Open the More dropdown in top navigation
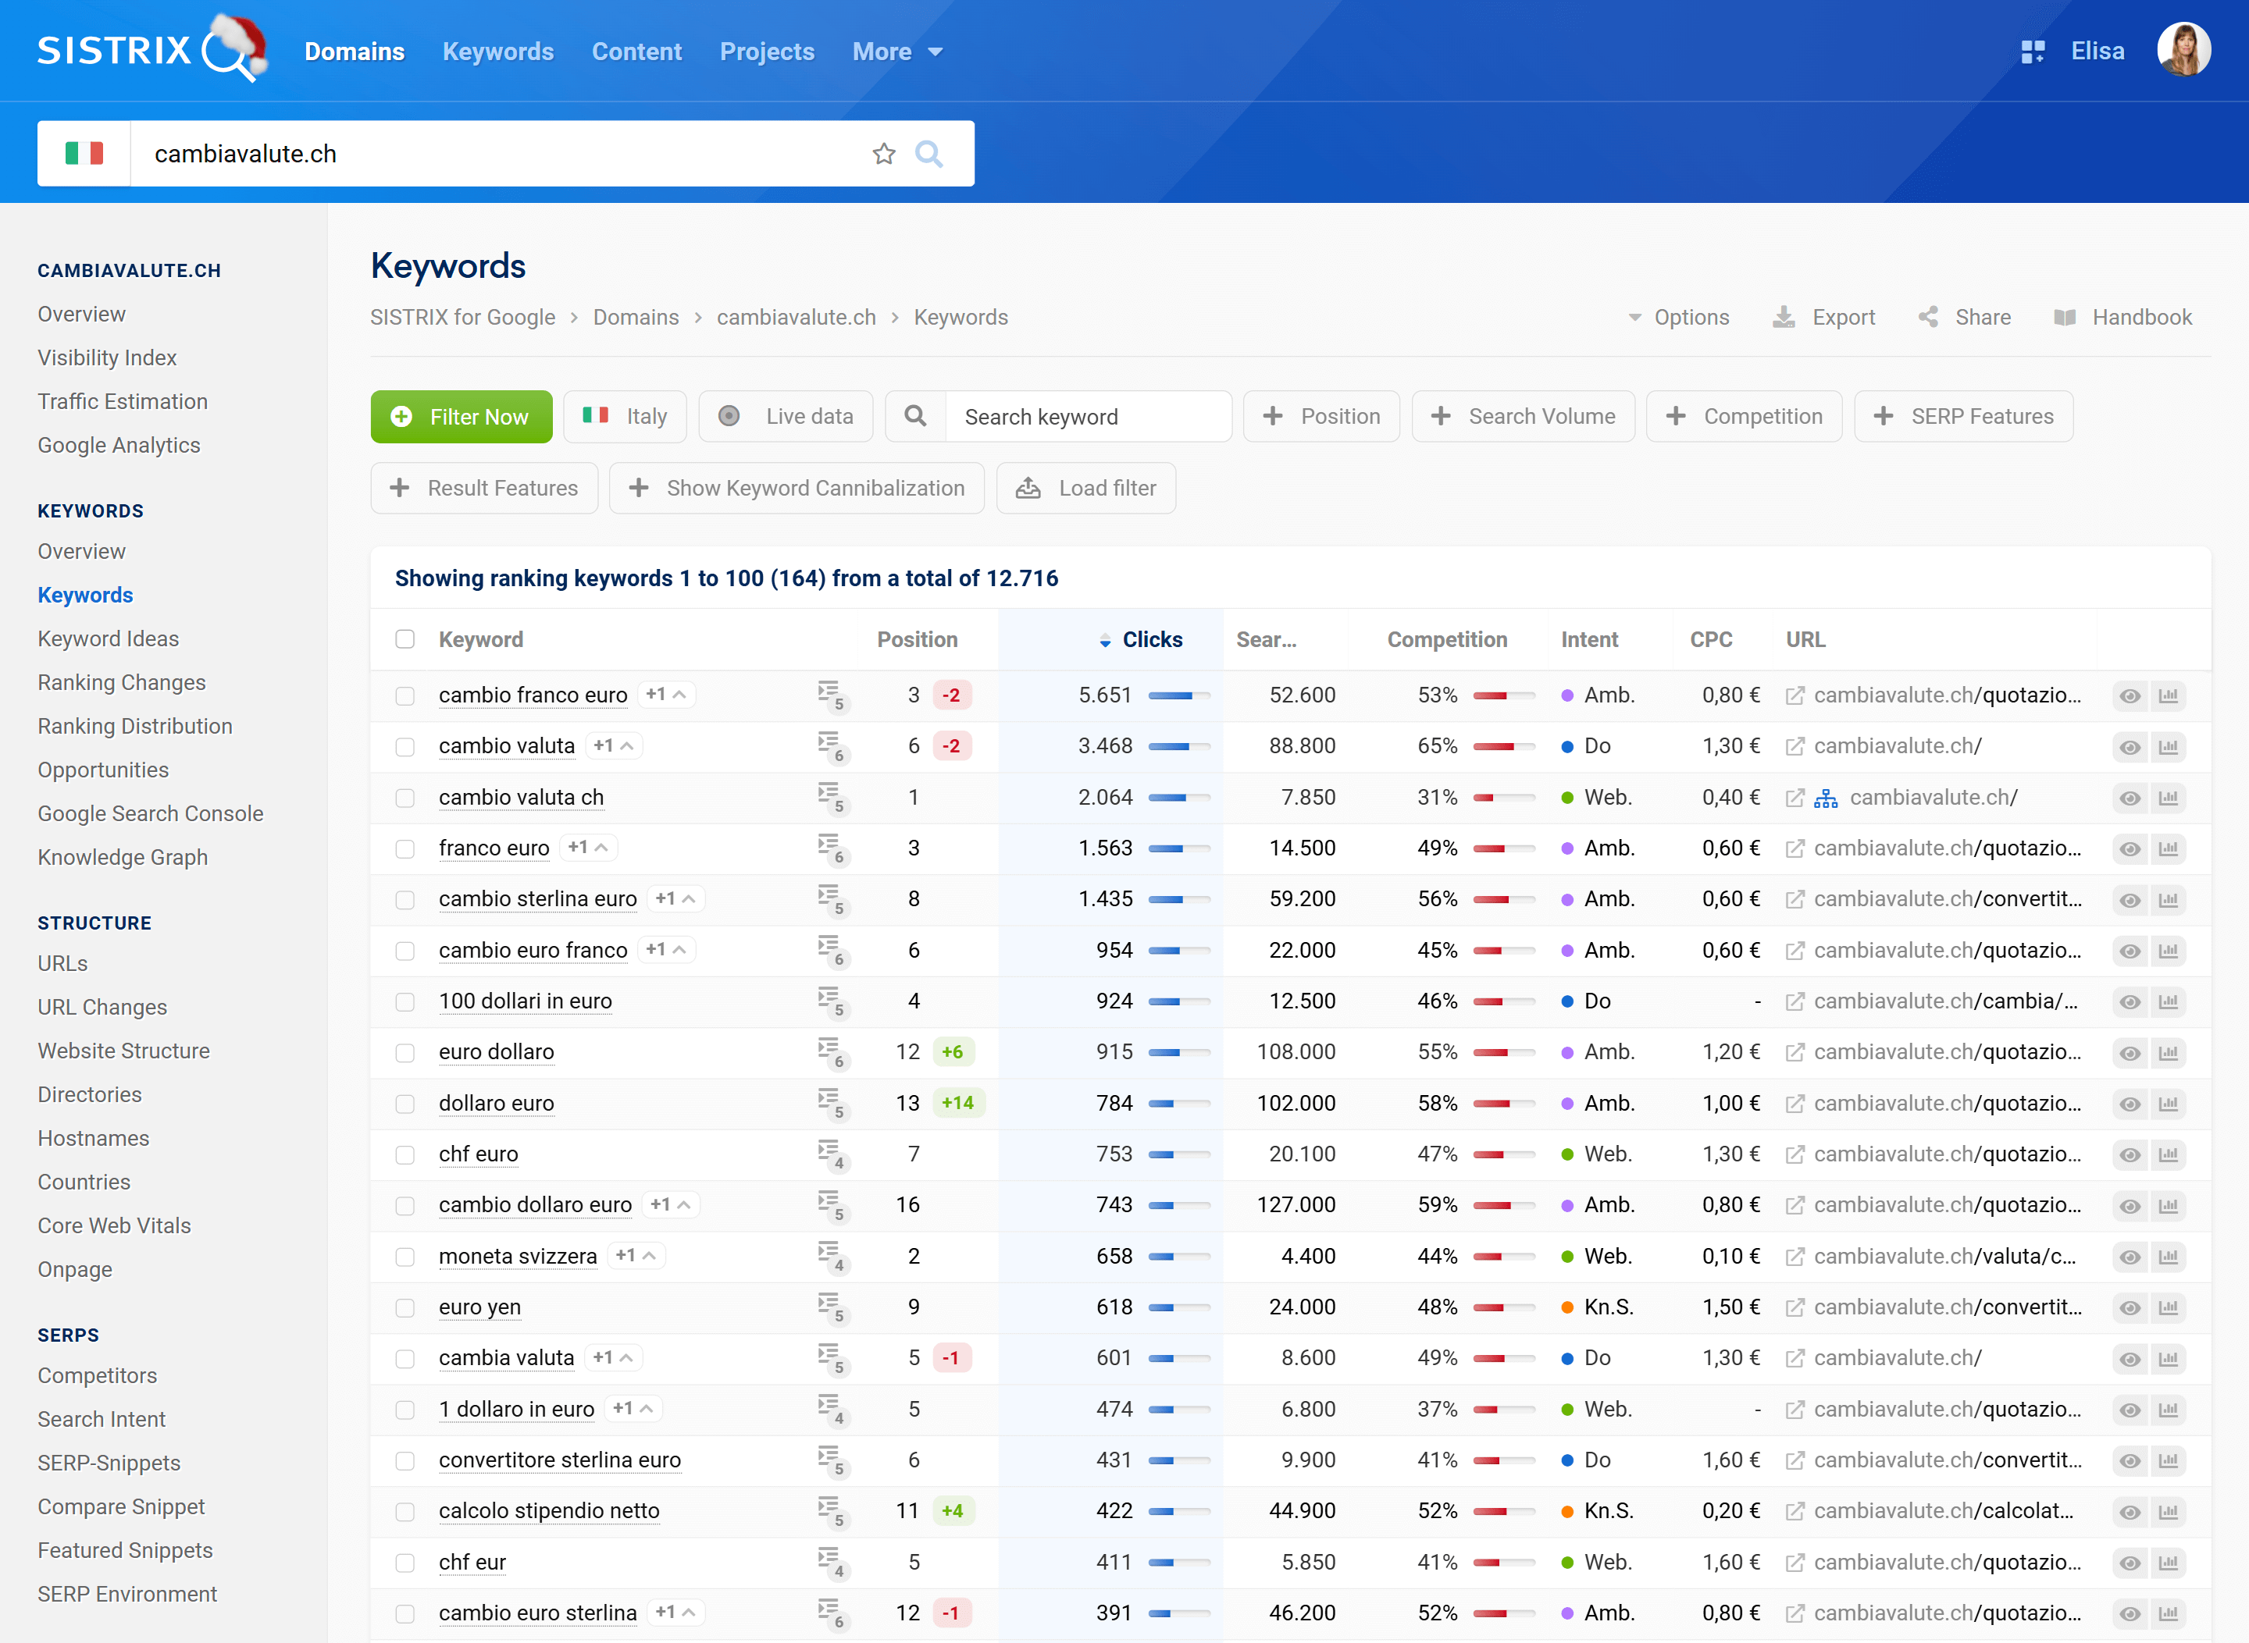 pyautogui.click(x=896, y=52)
